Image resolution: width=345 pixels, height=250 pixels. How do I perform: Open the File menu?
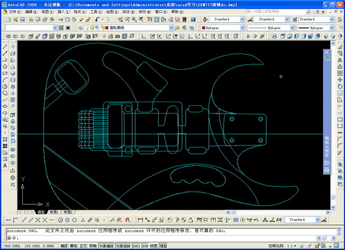click(x=14, y=11)
